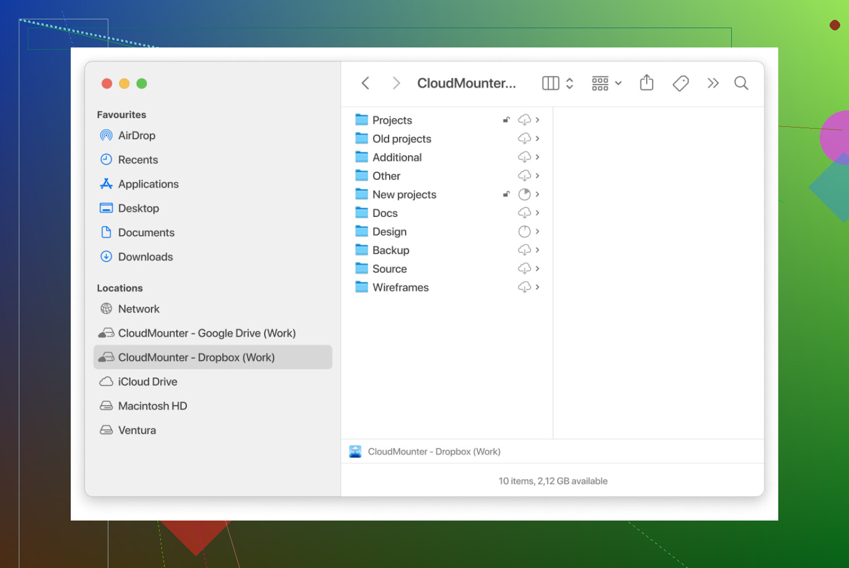
Task: Select AirDrop in the sidebar
Action: coord(213,136)
